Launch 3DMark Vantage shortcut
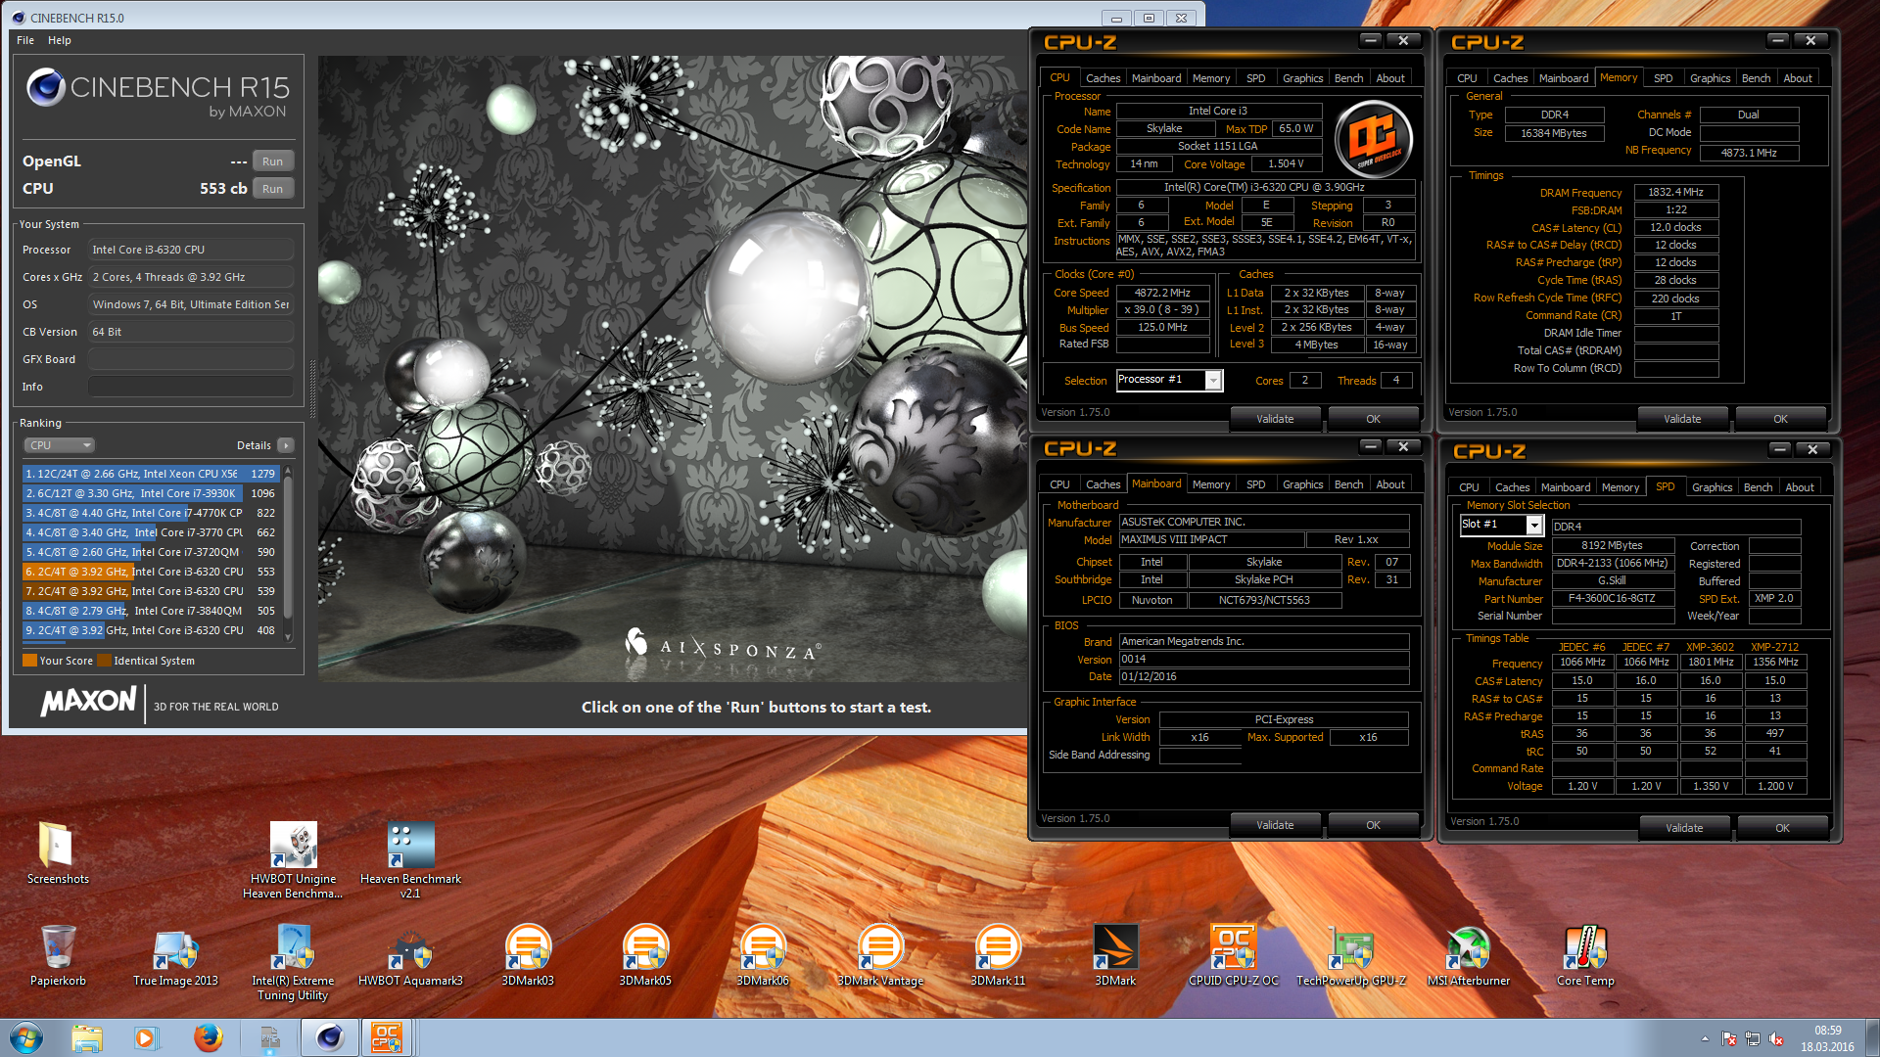 click(x=880, y=955)
